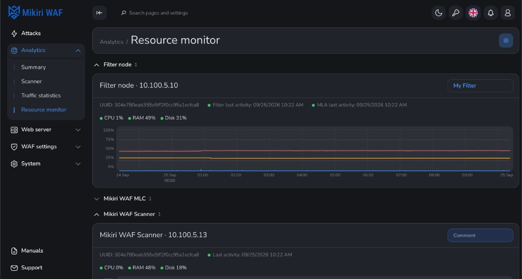Click the Analytics breadcrumb link
522x279 pixels.
[x=112, y=42]
